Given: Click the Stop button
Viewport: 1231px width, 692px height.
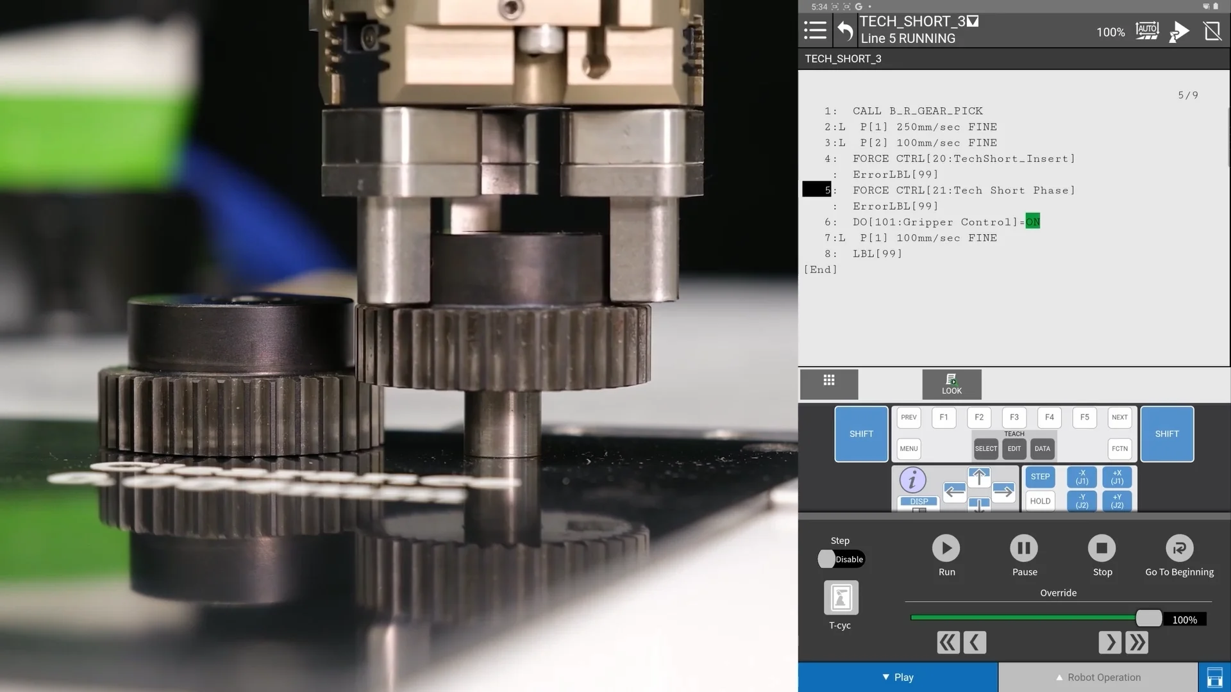Looking at the screenshot, I should (1101, 548).
